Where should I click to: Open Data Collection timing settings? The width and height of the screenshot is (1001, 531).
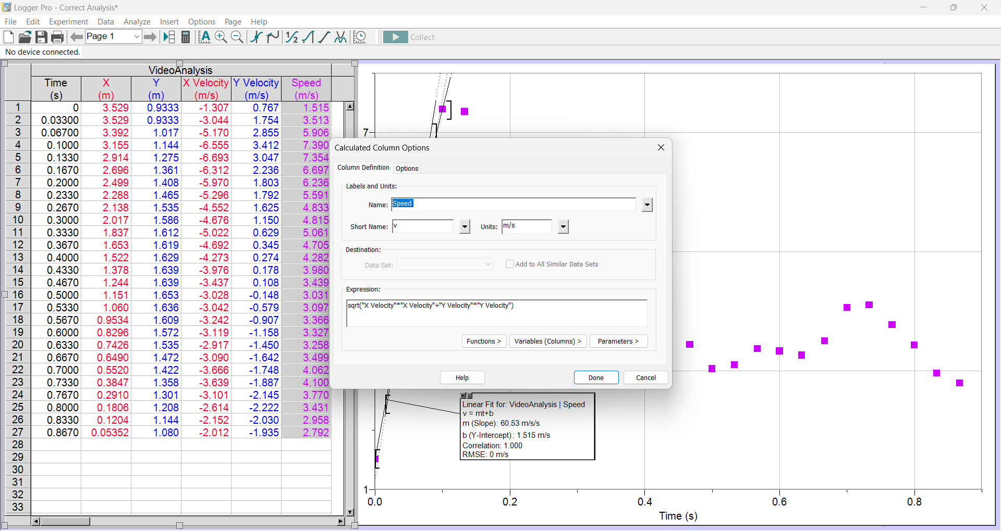tap(360, 37)
